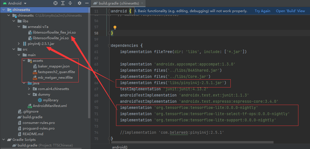Click the Gradle Scripts elephant icon
The height and width of the screenshot is (149, 310).
click(9, 140)
